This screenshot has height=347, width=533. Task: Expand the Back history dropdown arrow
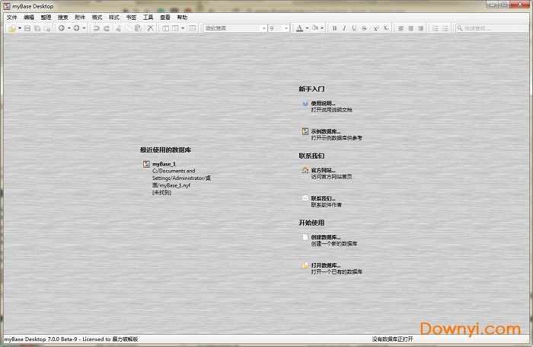pos(69,28)
